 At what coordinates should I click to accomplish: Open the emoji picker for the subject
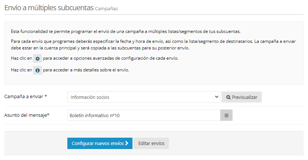click(227, 115)
